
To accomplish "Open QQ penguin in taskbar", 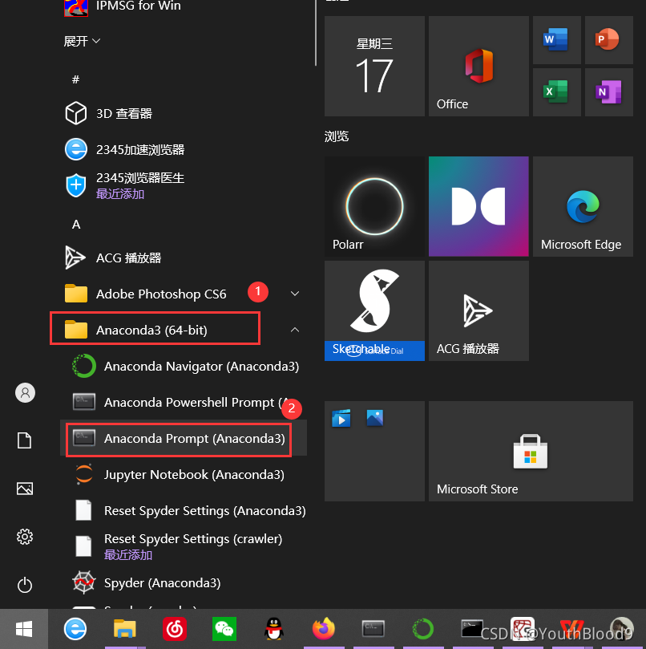I will click(x=274, y=629).
